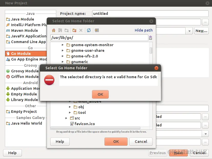Toggle show hidden files toolbar icon
The width and height of the screenshot is (212, 159).
pyautogui.click(x=97, y=30)
